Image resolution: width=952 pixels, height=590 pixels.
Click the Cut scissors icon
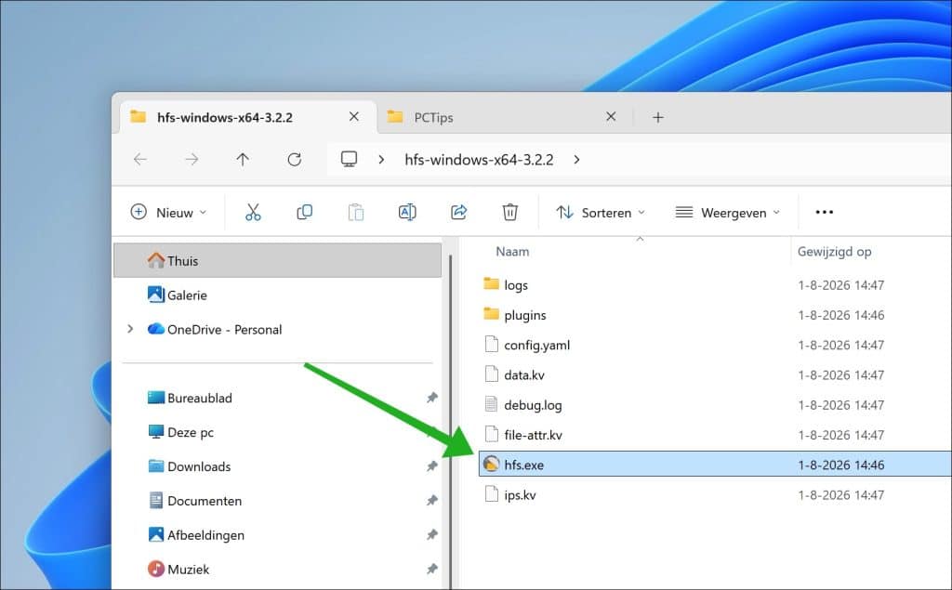[x=253, y=212]
